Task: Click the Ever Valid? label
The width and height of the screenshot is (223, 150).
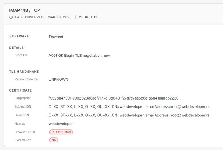Action: (x=23, y=140)
